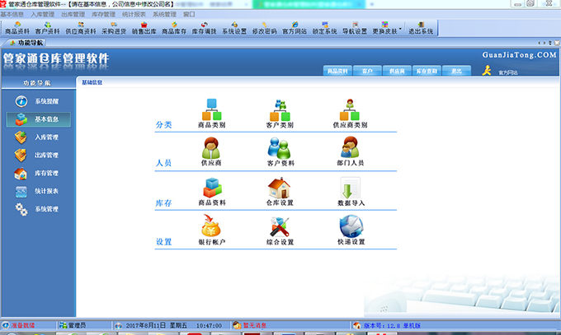Open 基本信息 menu in menu bar
Viewport: 561px width, 335px height.
click(x=12, y=14)
